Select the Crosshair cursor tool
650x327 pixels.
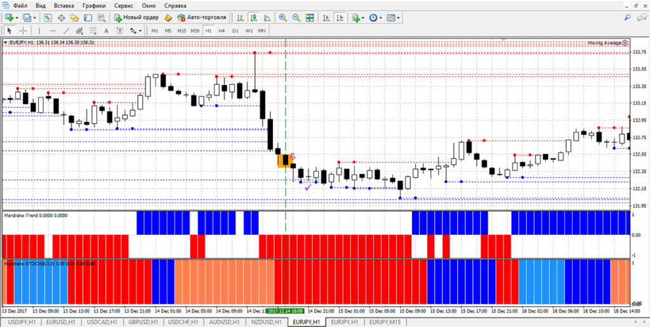[x=23, y=30]
